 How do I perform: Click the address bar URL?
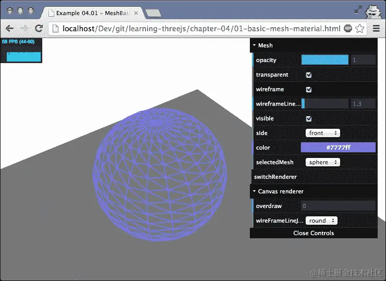[x=201, y=29]
